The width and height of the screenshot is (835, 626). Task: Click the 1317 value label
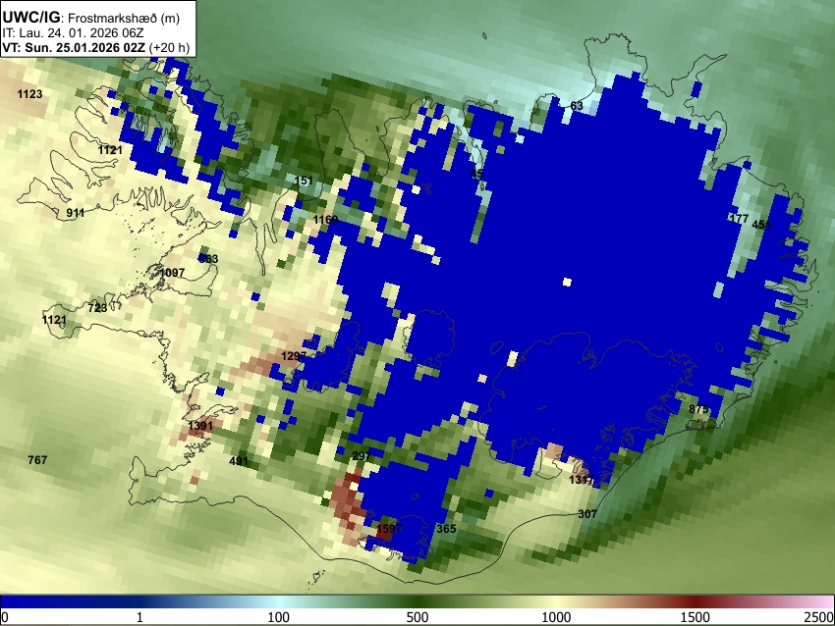pos(582,480)
